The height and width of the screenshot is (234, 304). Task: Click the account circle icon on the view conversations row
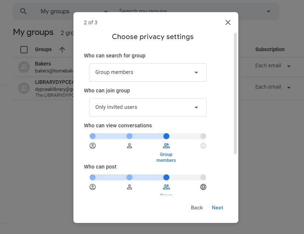93,145
